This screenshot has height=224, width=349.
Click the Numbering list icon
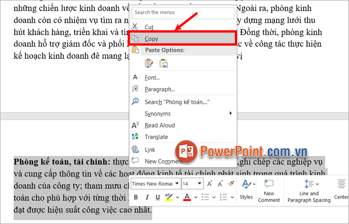pos(223,197)
